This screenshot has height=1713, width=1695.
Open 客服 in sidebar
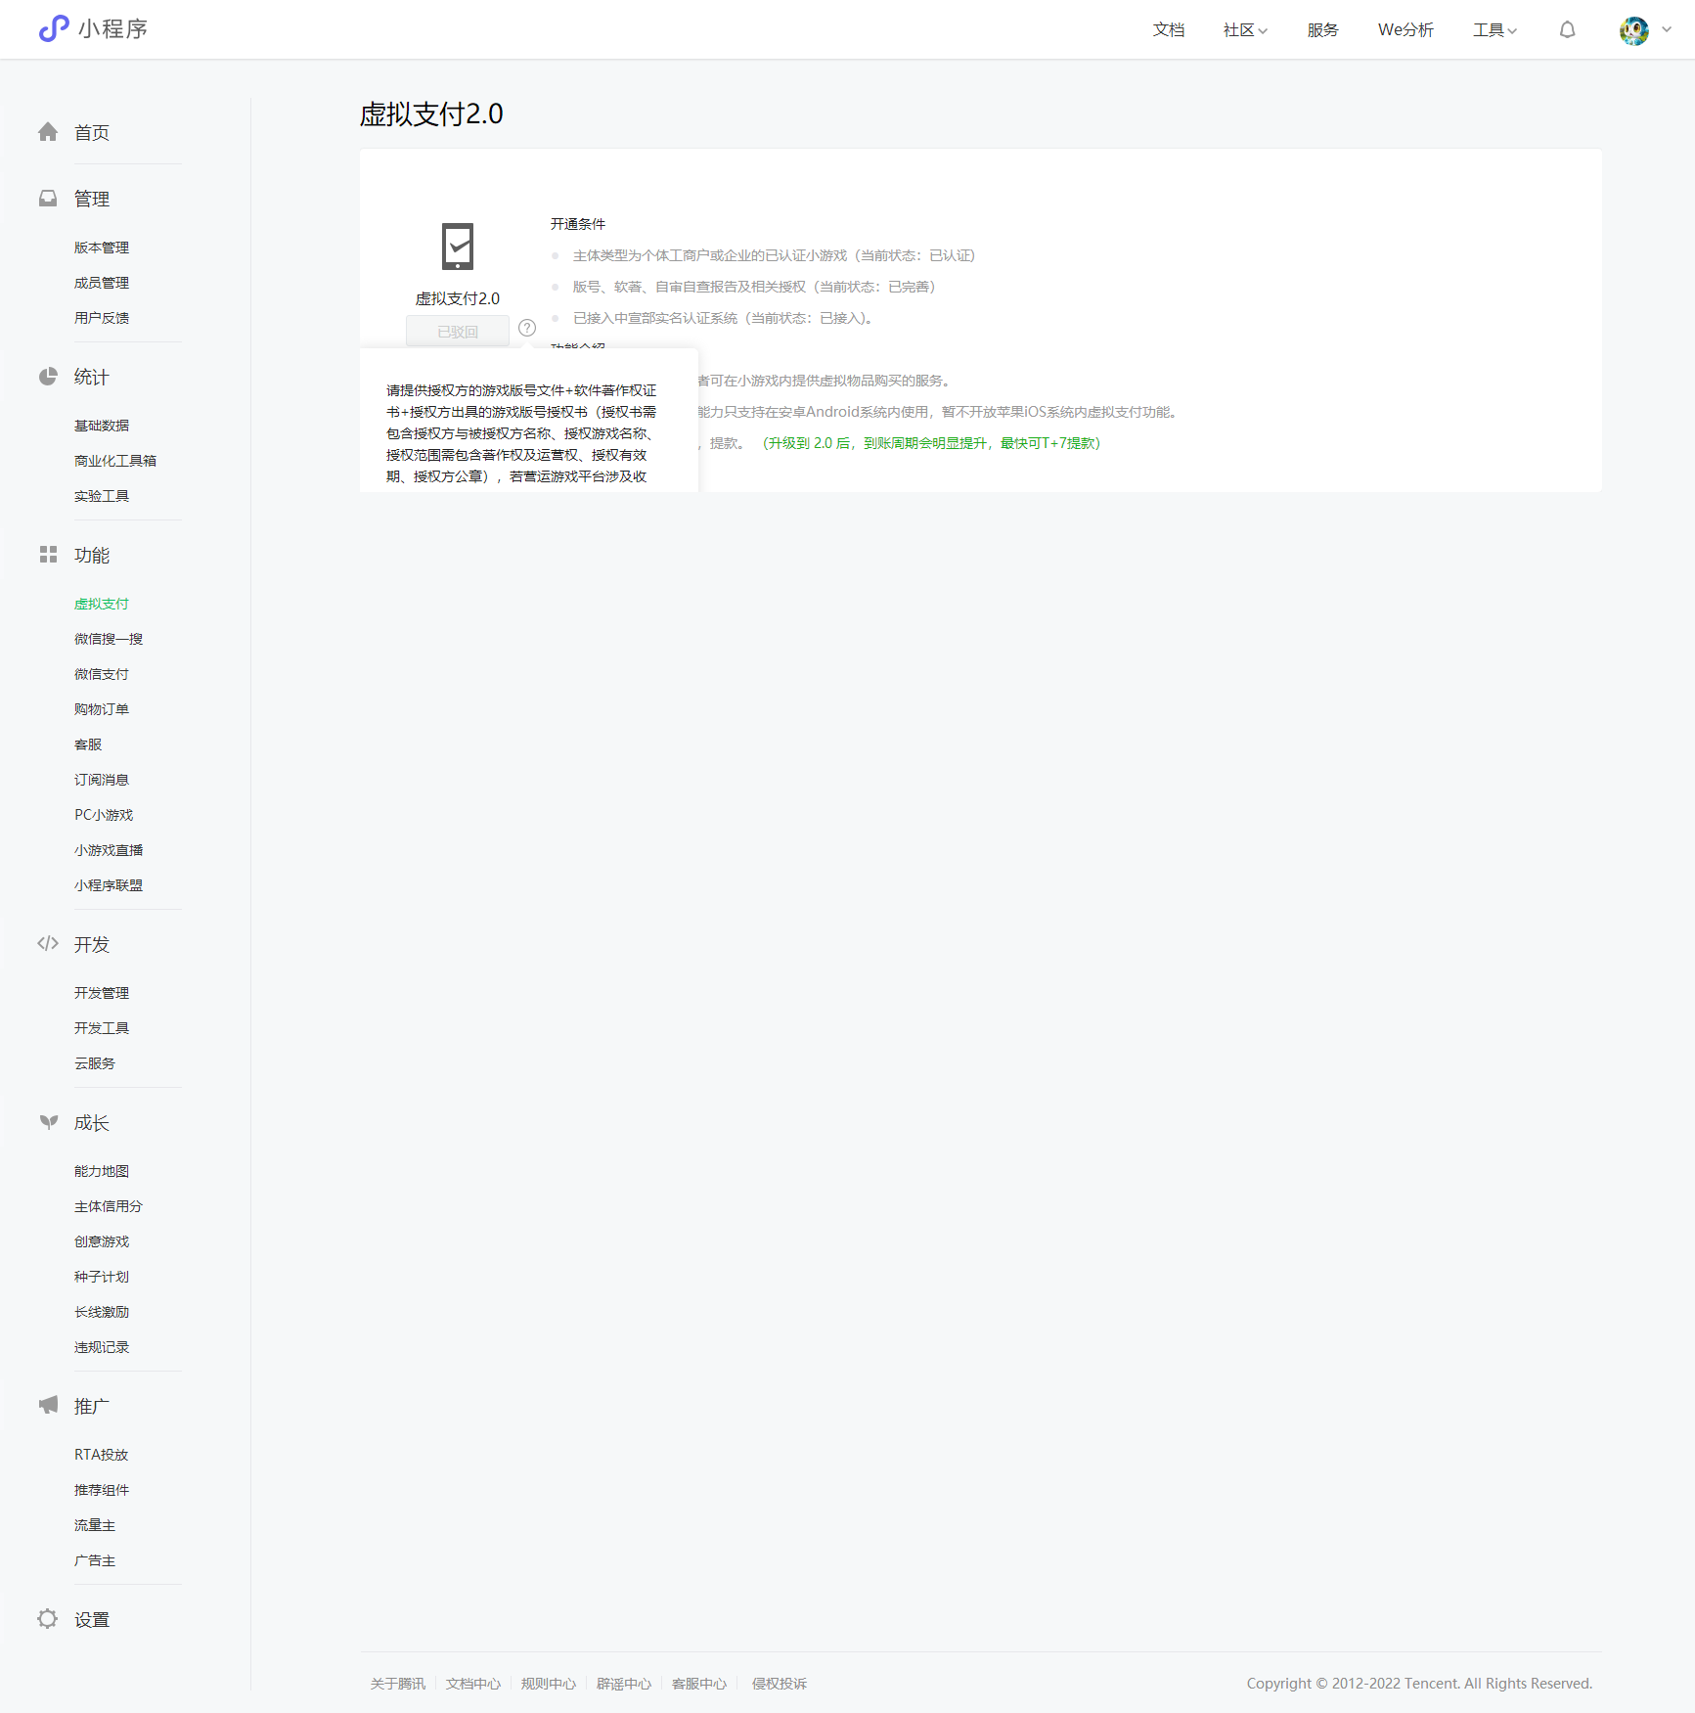pyautogui.click(x=88, y=744)
